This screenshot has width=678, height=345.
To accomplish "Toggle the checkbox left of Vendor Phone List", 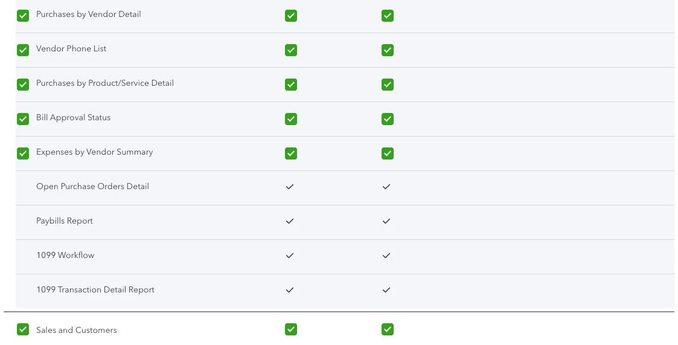I will pyautogui.click(x=23, y=50).
